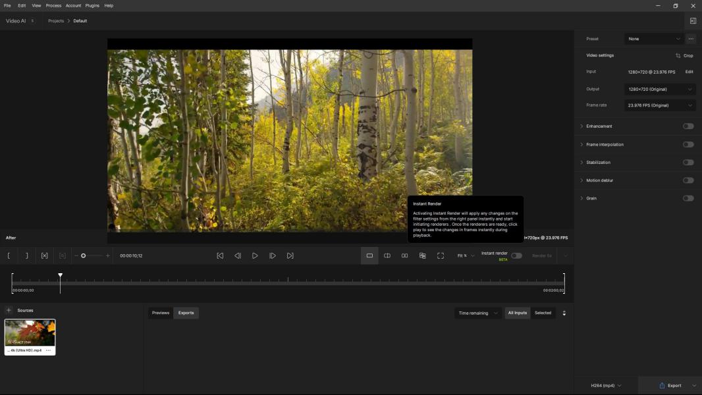Toggle the Grain switch
The image size is (702, 395).
tap(688, 198)
